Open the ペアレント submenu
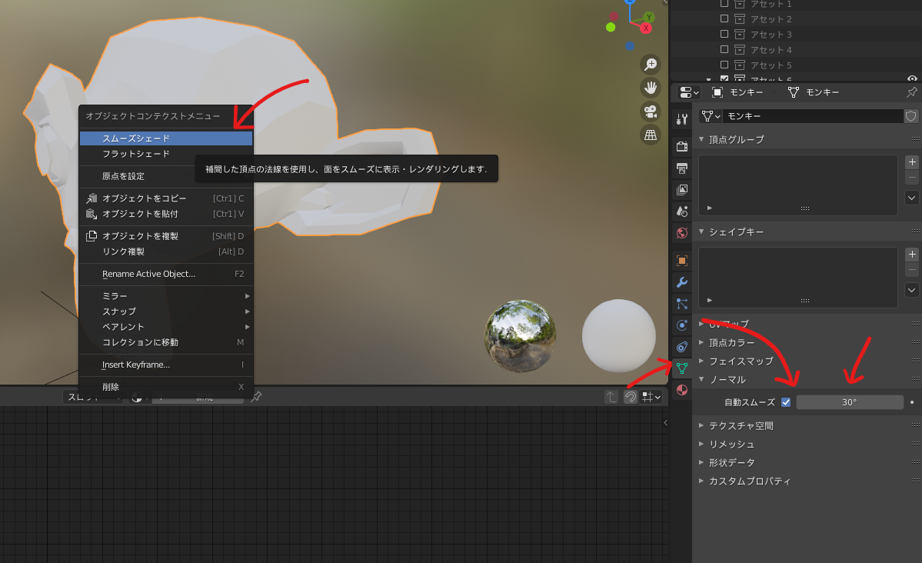922x563 pixels. 166,327
